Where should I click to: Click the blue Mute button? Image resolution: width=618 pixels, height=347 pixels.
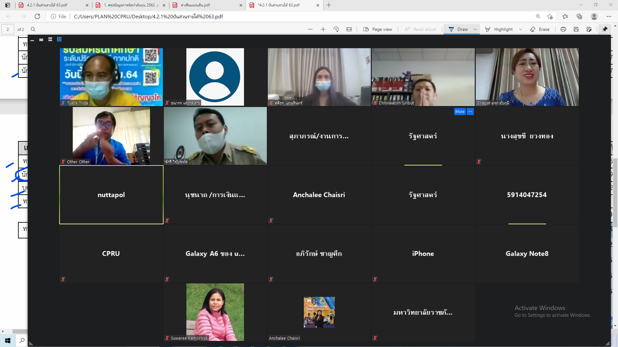(x=460, y=111)
